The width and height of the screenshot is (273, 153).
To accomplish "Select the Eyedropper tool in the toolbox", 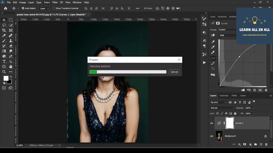I will pyautogui.click(x=4, y=36).
